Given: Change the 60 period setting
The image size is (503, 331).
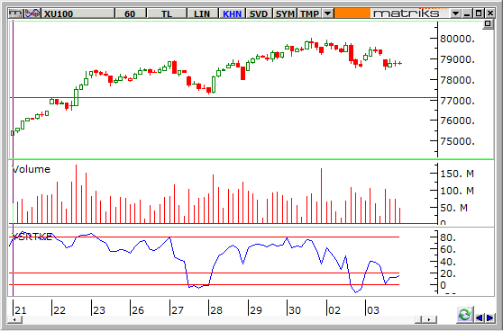Looking at the screenshot, I should pos(130,13).
